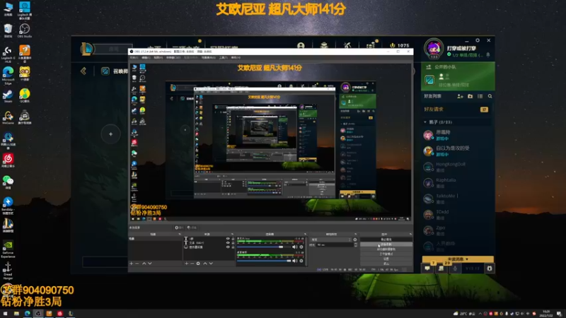
Task: Adjust transition duration stepper arrows
Action: 356,245
